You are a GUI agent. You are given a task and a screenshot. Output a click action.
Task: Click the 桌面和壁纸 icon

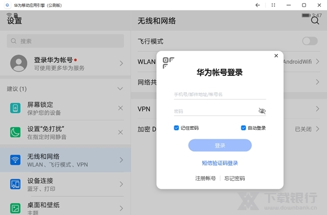[x=15, y=208]
